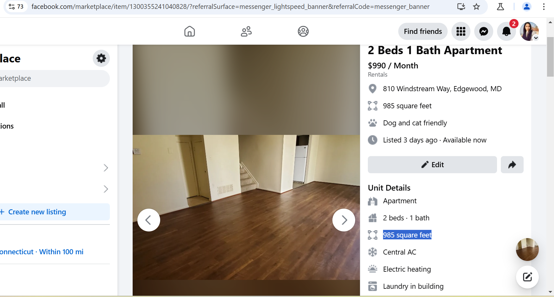Edit the apartment listing
The width and height of the screenshot is (554, 297).
[x=432, y=165]
